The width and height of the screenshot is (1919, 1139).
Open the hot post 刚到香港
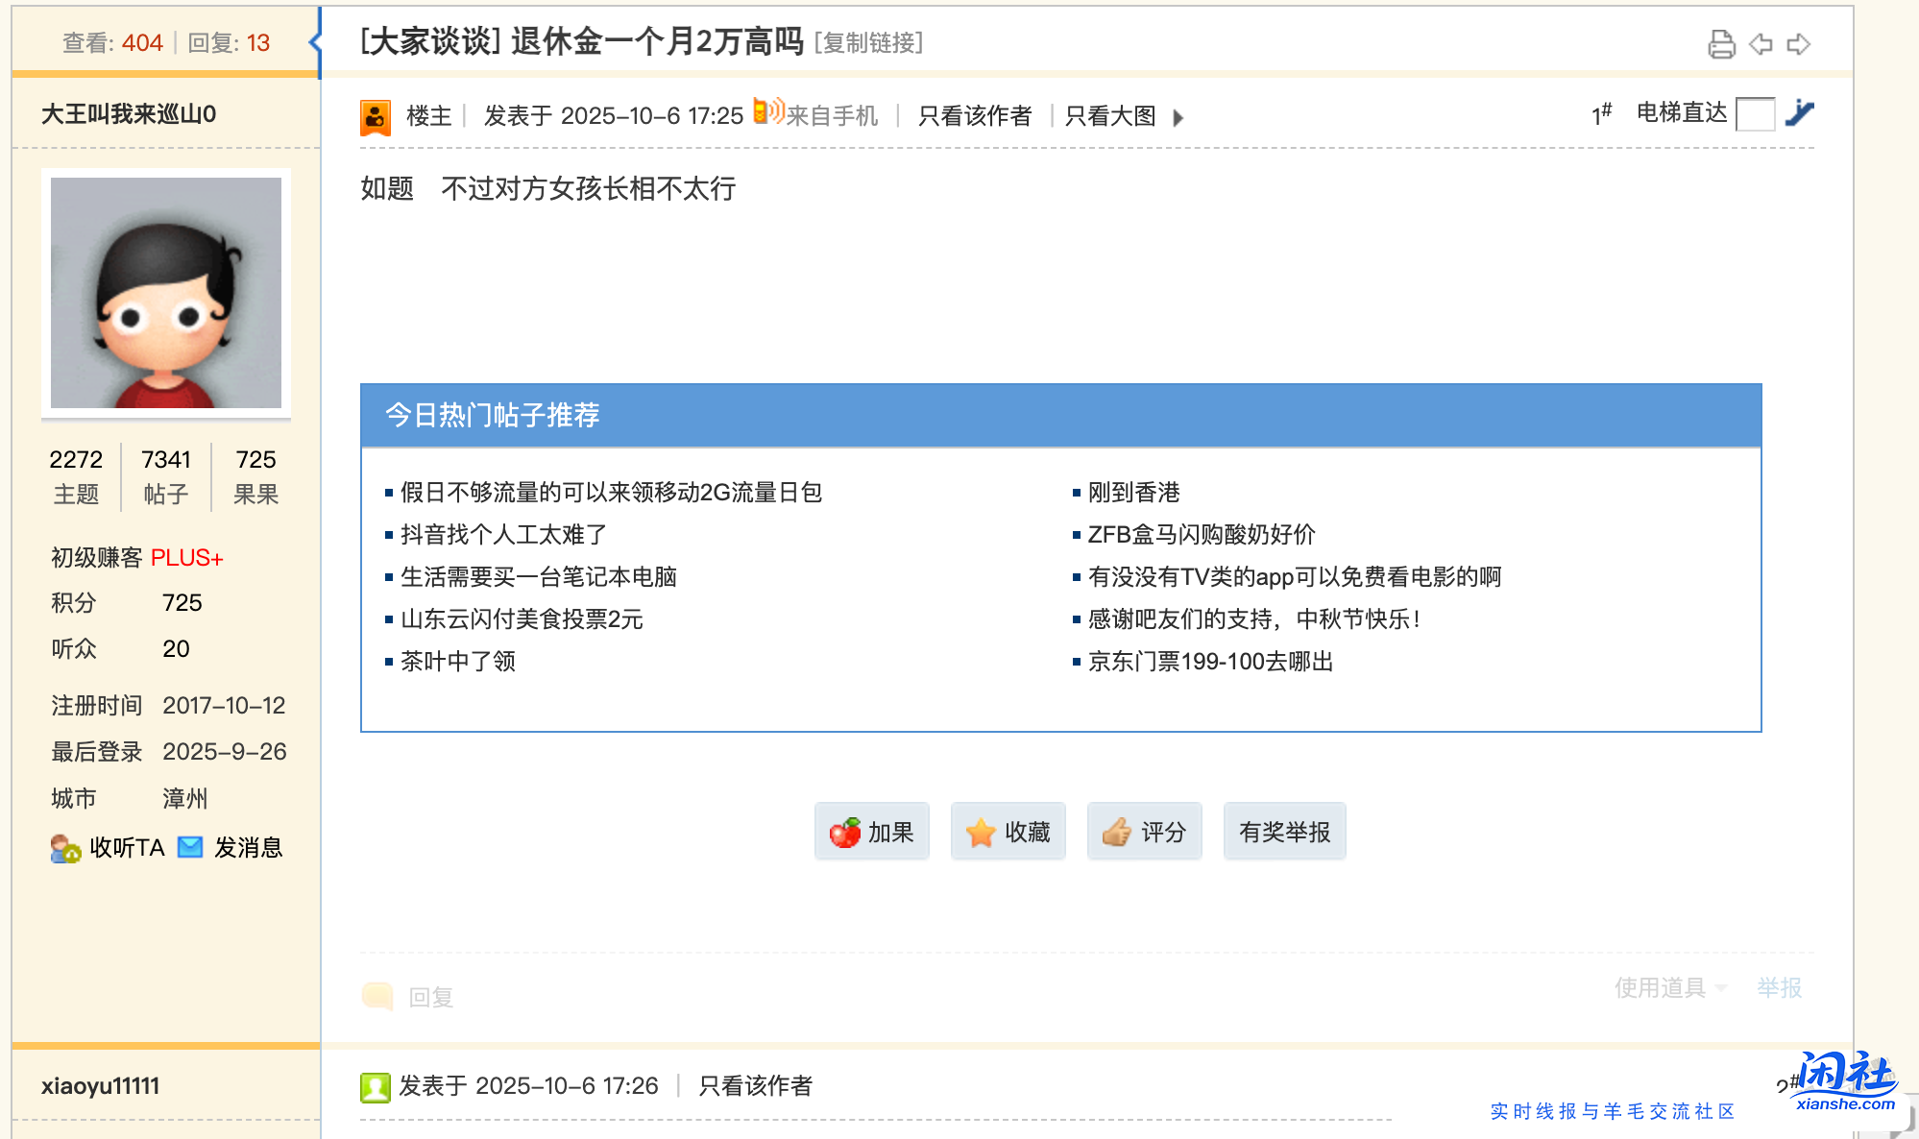coord(1133,493)
